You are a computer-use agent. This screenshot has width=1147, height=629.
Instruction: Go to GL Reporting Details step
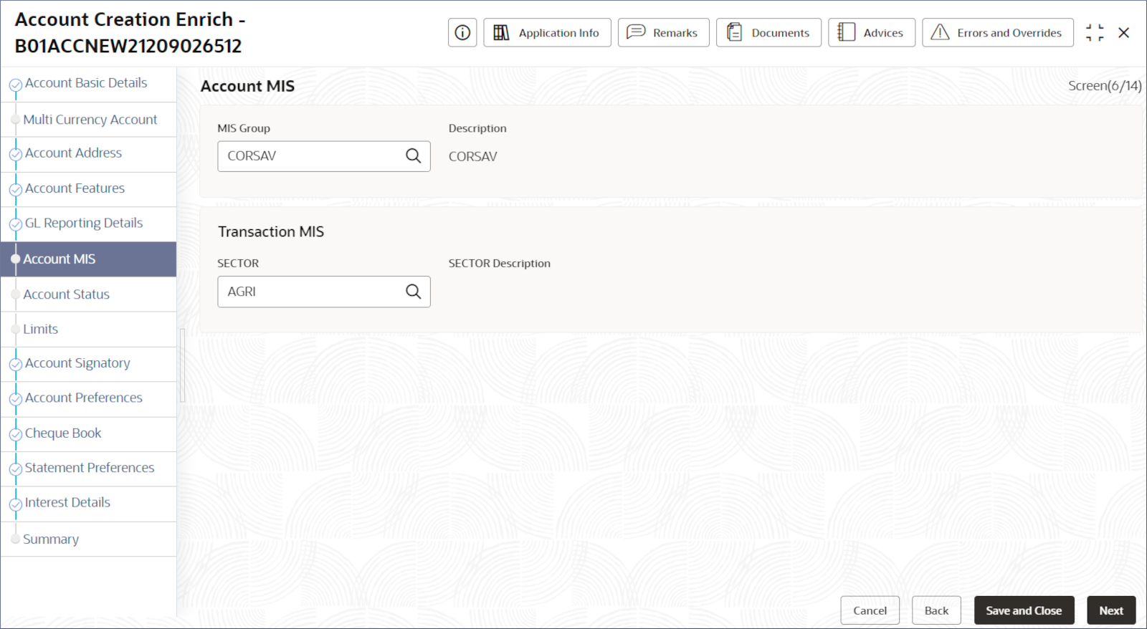88,224
